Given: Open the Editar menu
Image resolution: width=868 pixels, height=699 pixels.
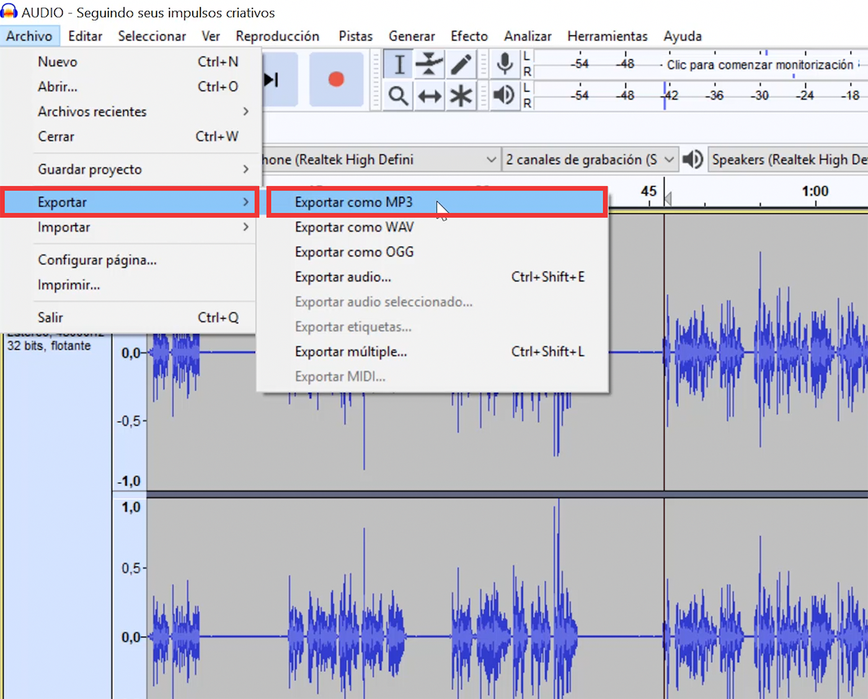Looking at the screenshot, I should click(x=85, y=36).
